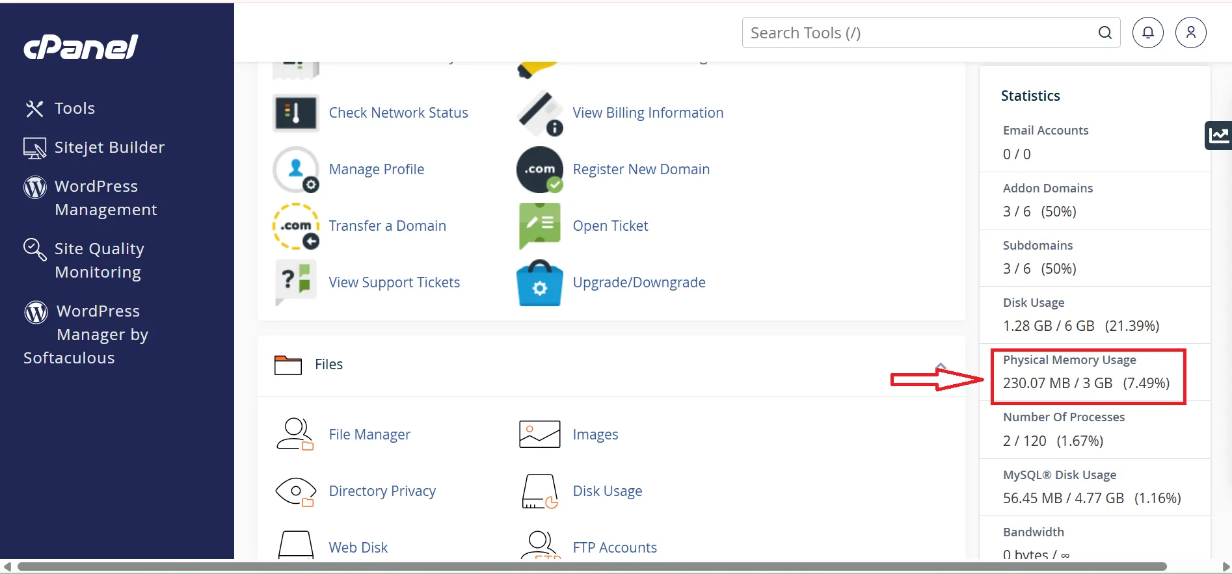Open the File Manager icon

pos(295,434)
